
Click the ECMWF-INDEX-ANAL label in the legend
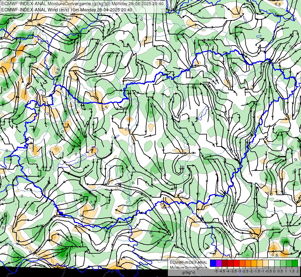[189, 263]
